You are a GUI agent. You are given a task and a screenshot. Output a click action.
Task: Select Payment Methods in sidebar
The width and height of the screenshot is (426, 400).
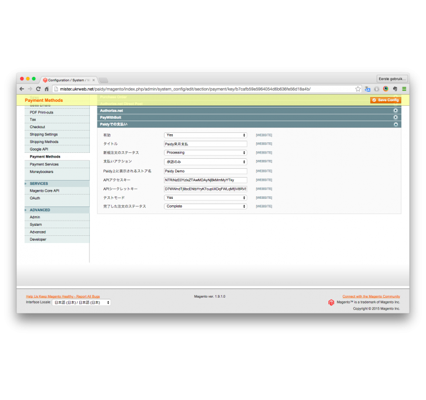57,156
